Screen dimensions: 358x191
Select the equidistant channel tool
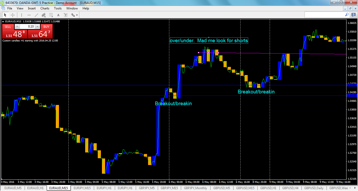click(44, 15)
